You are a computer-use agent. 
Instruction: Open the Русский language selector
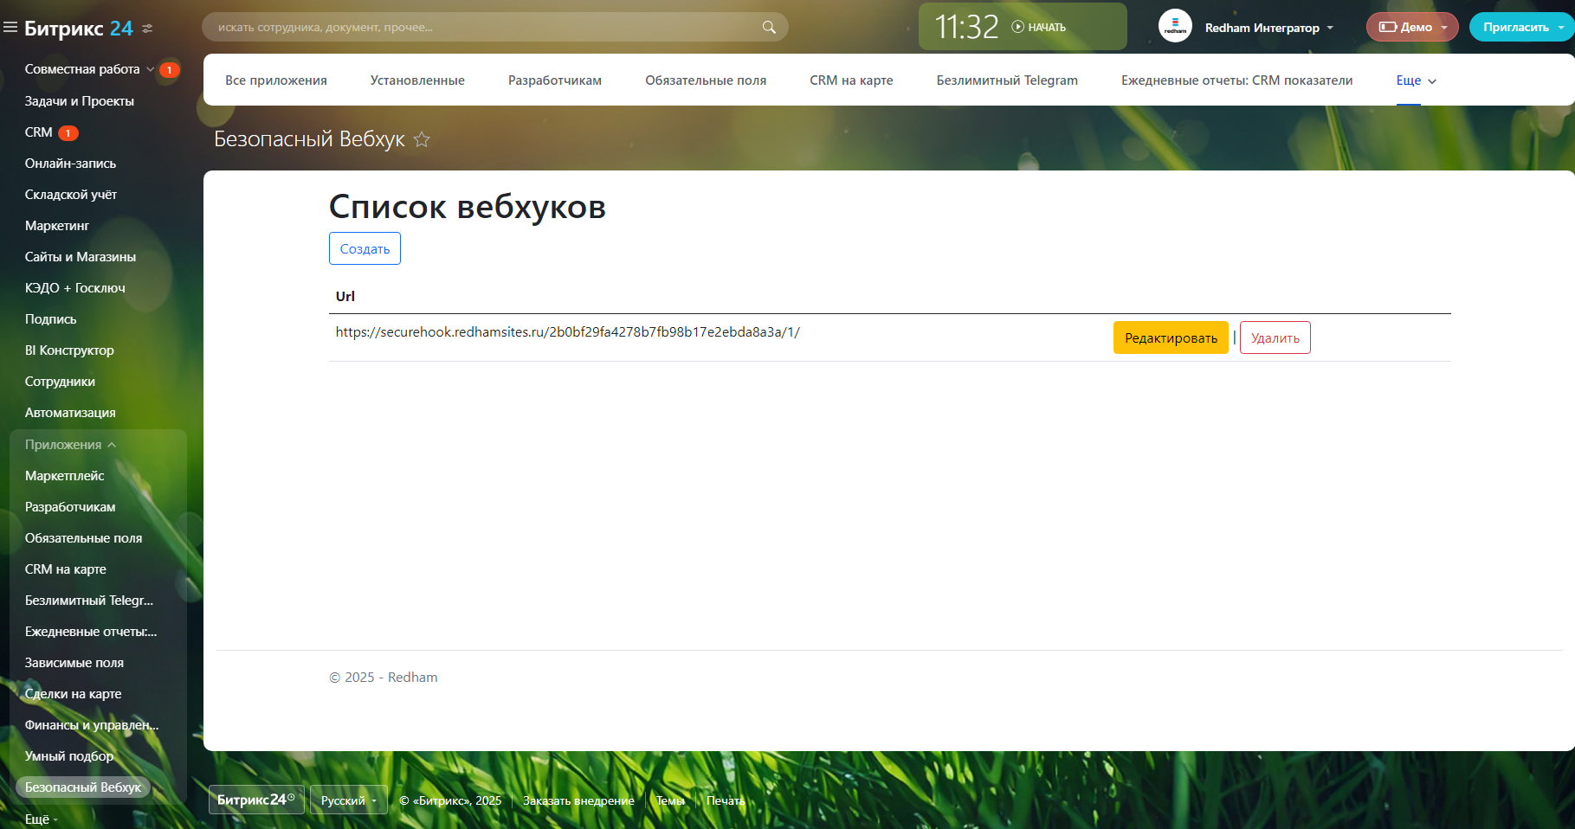coord(349,800)
